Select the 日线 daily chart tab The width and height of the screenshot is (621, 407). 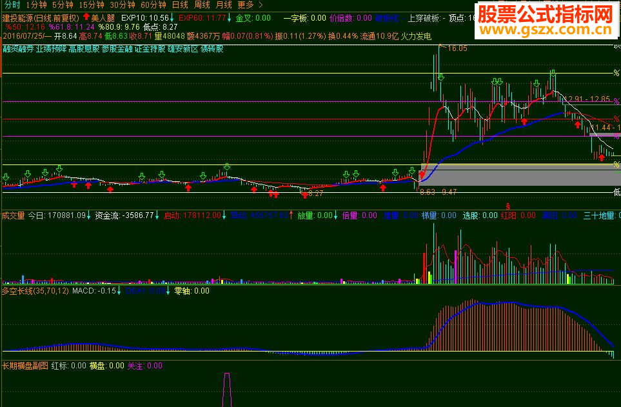(x=180, y=5)
